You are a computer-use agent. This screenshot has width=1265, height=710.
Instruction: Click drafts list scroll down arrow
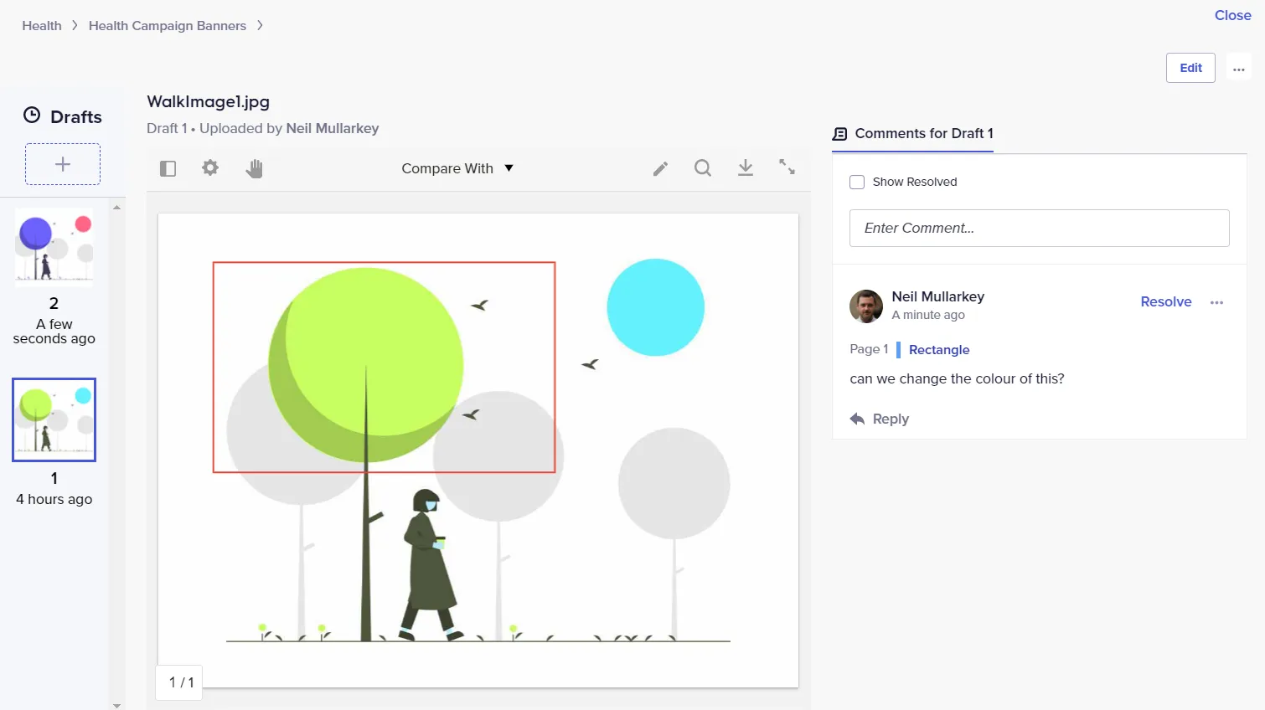point(116,705)
